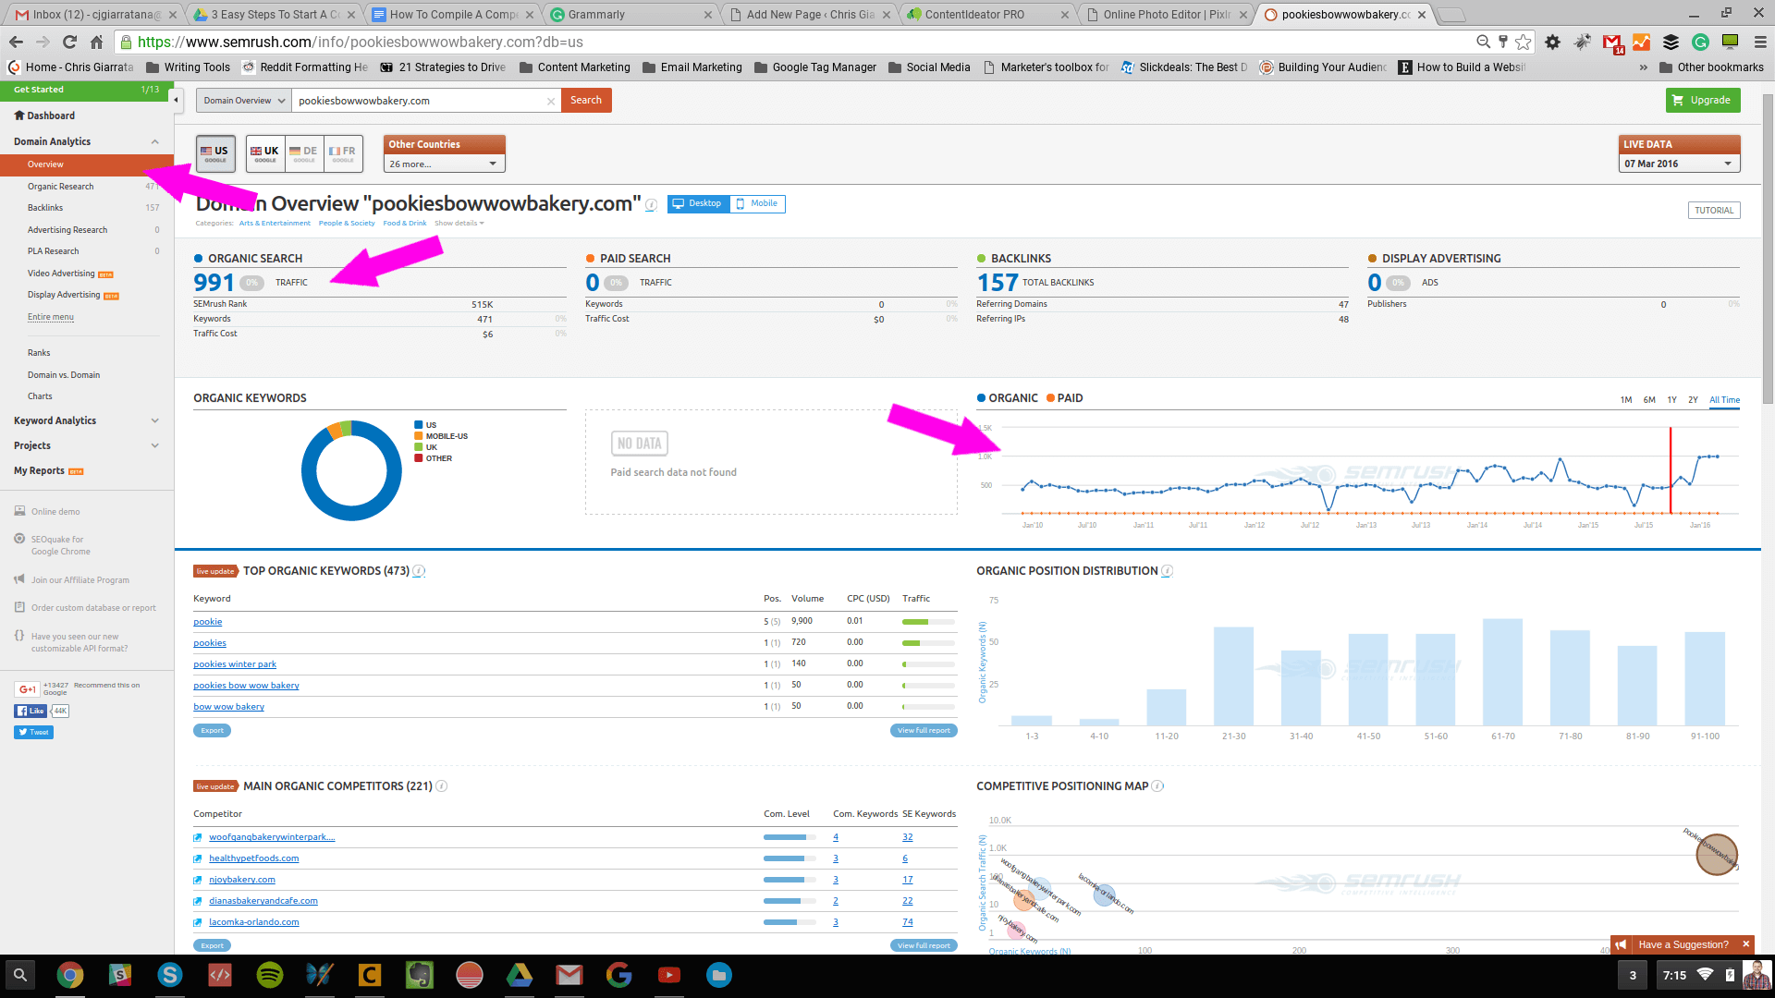Click the settings gear extension icon
1775x998 pixels.
[x=1553, y=42]
